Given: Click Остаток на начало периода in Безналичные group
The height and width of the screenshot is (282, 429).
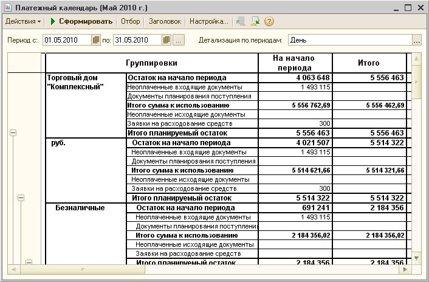Looking at the screenshot, I should click(185, 208).
